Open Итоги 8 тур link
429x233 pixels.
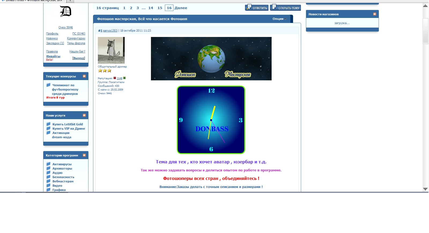(55, 97)
